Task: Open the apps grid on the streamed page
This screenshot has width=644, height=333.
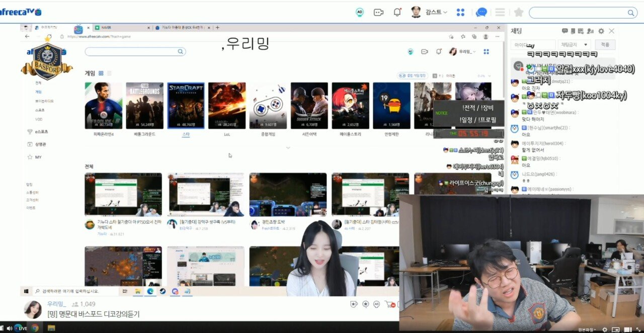Action: coord(487,51)
